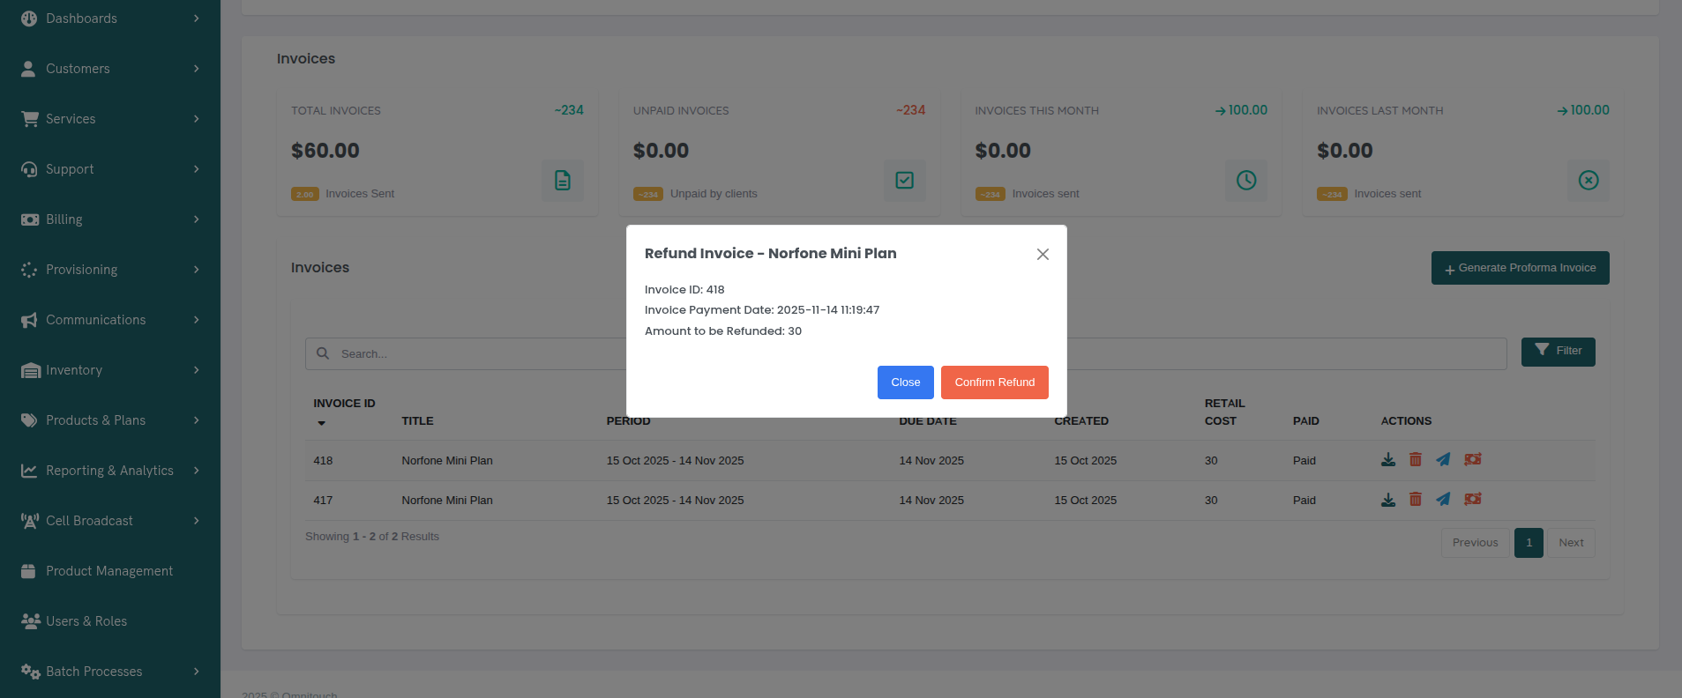Sort by Invoice ID column arrow

(322, 423)
